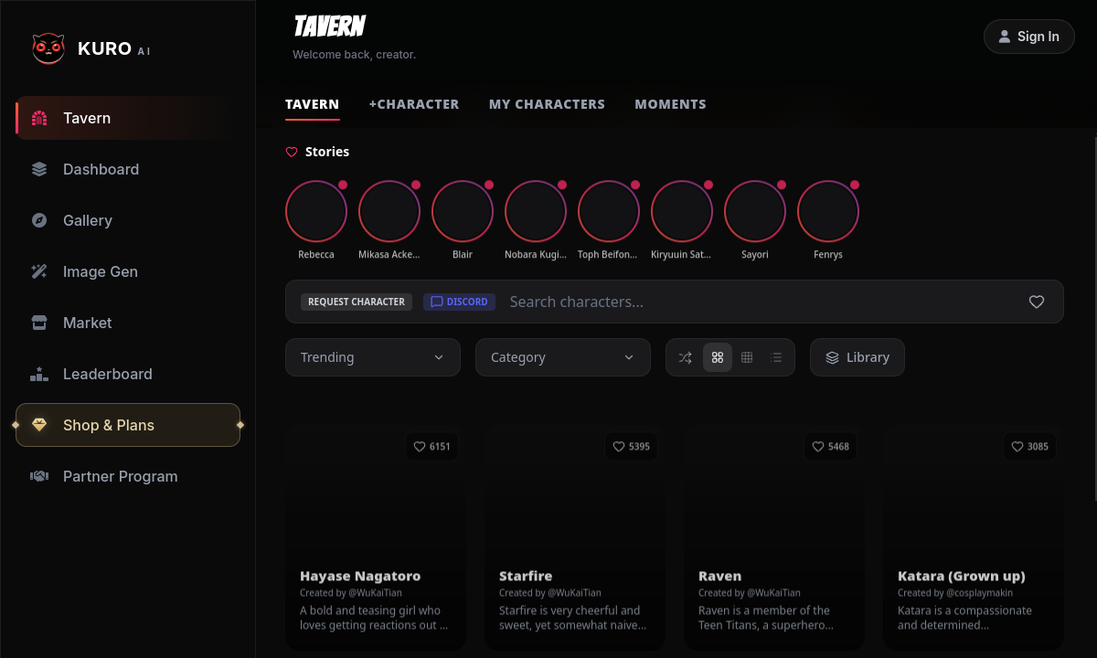Click the page vertical scrollbar
Image resolution: width=1097 pixels, height=658 pixels.
click(x=1094, y=319)
